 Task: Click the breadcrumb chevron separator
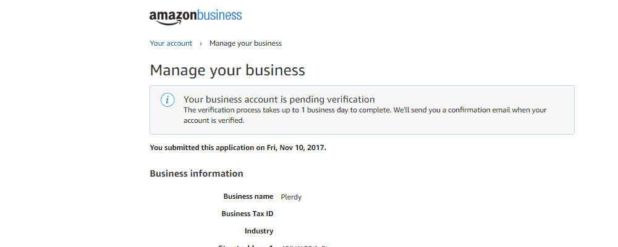tap(201, 43)
